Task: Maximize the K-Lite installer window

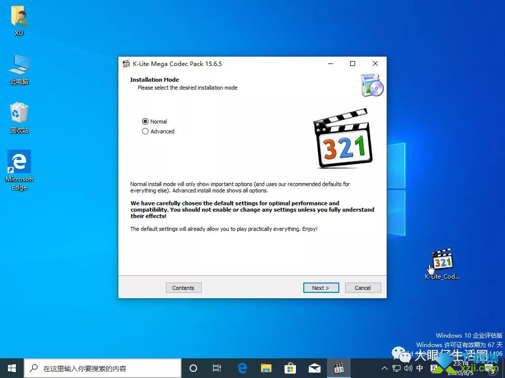Action: tap(353, 63)
